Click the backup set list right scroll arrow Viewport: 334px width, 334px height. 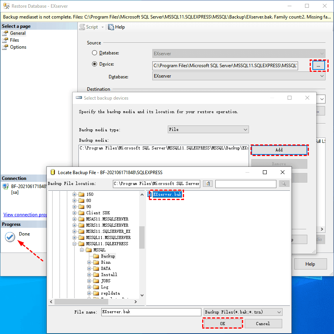pos(322,229)
